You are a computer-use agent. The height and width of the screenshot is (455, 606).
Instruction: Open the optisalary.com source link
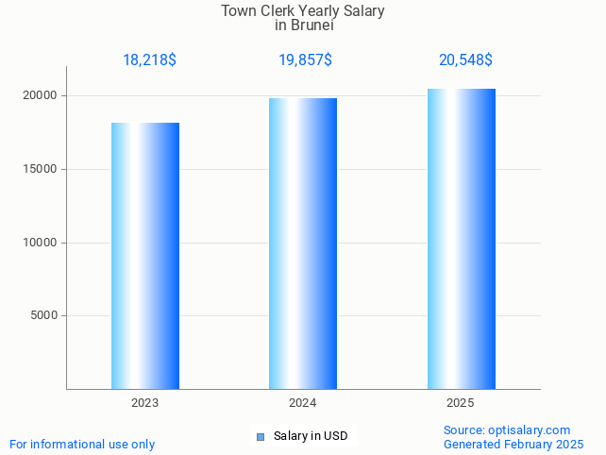point(507,430)
